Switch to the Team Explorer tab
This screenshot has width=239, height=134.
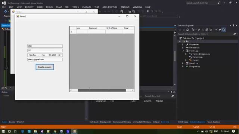[214, 122]
